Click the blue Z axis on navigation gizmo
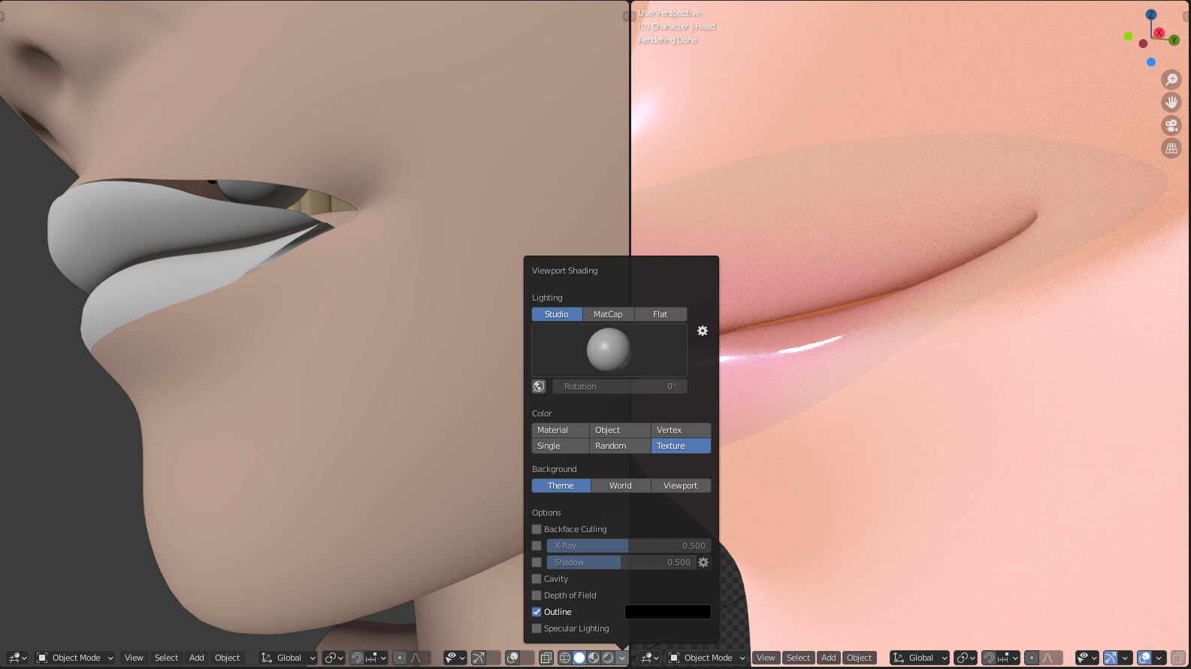The image size is (1191, 669). coord(1150,15)
